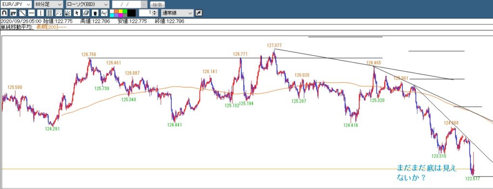Toggle the arrow button beside line style
Screen dimensions: 493x189
click(199, 13)
